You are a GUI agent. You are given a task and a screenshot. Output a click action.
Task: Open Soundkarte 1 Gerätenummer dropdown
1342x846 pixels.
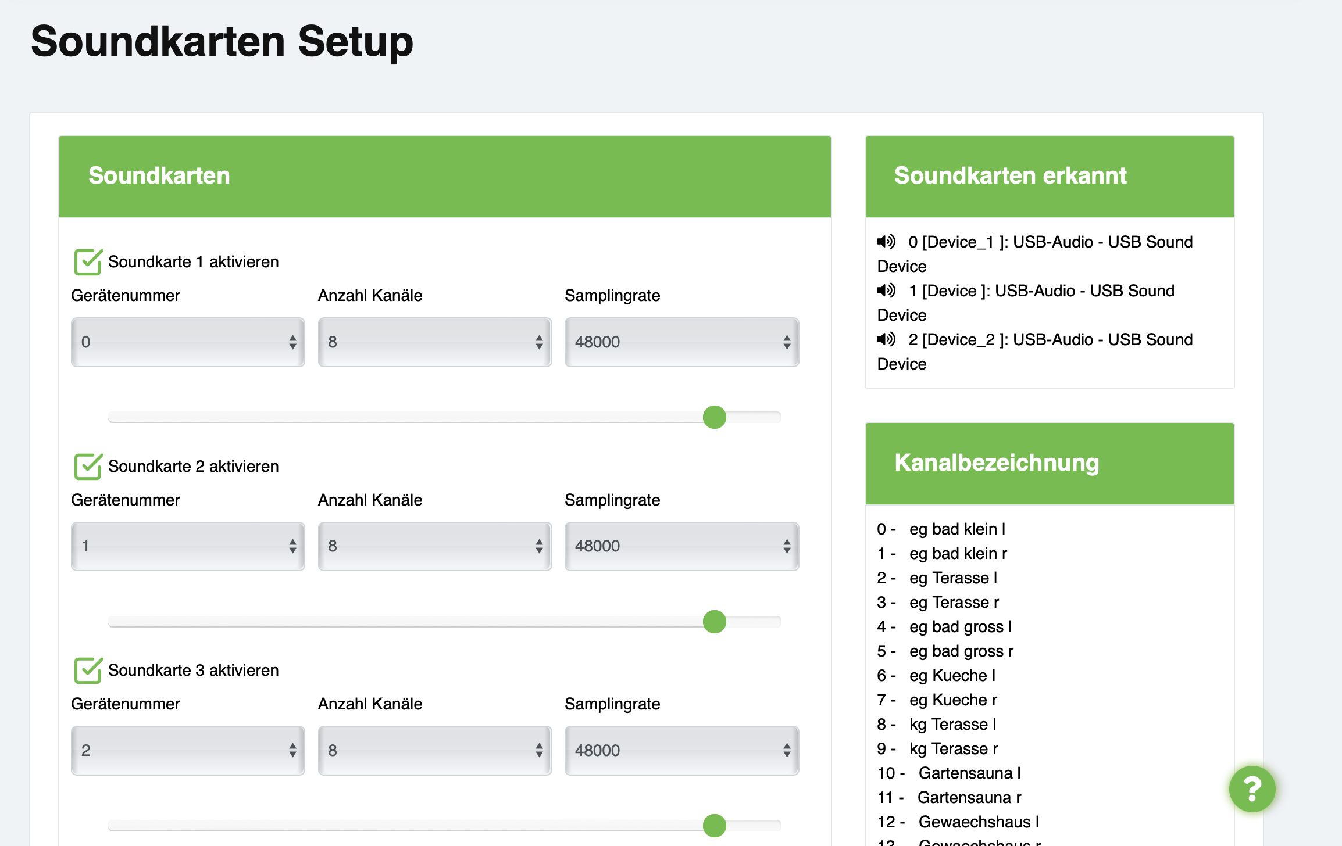(x=188, y=342)
